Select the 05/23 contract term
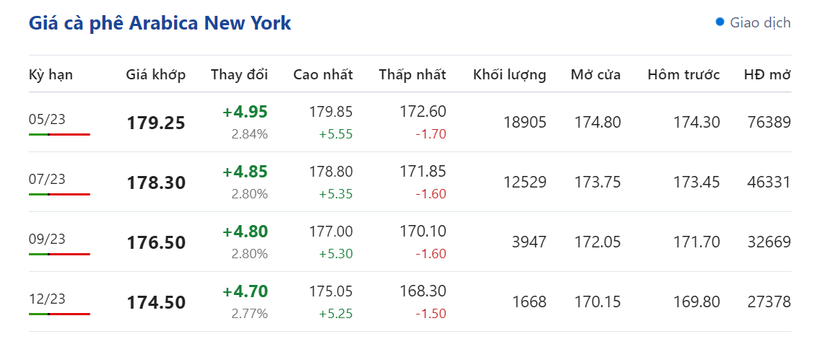This screenshot has height=339, width=824. point(47,120)
